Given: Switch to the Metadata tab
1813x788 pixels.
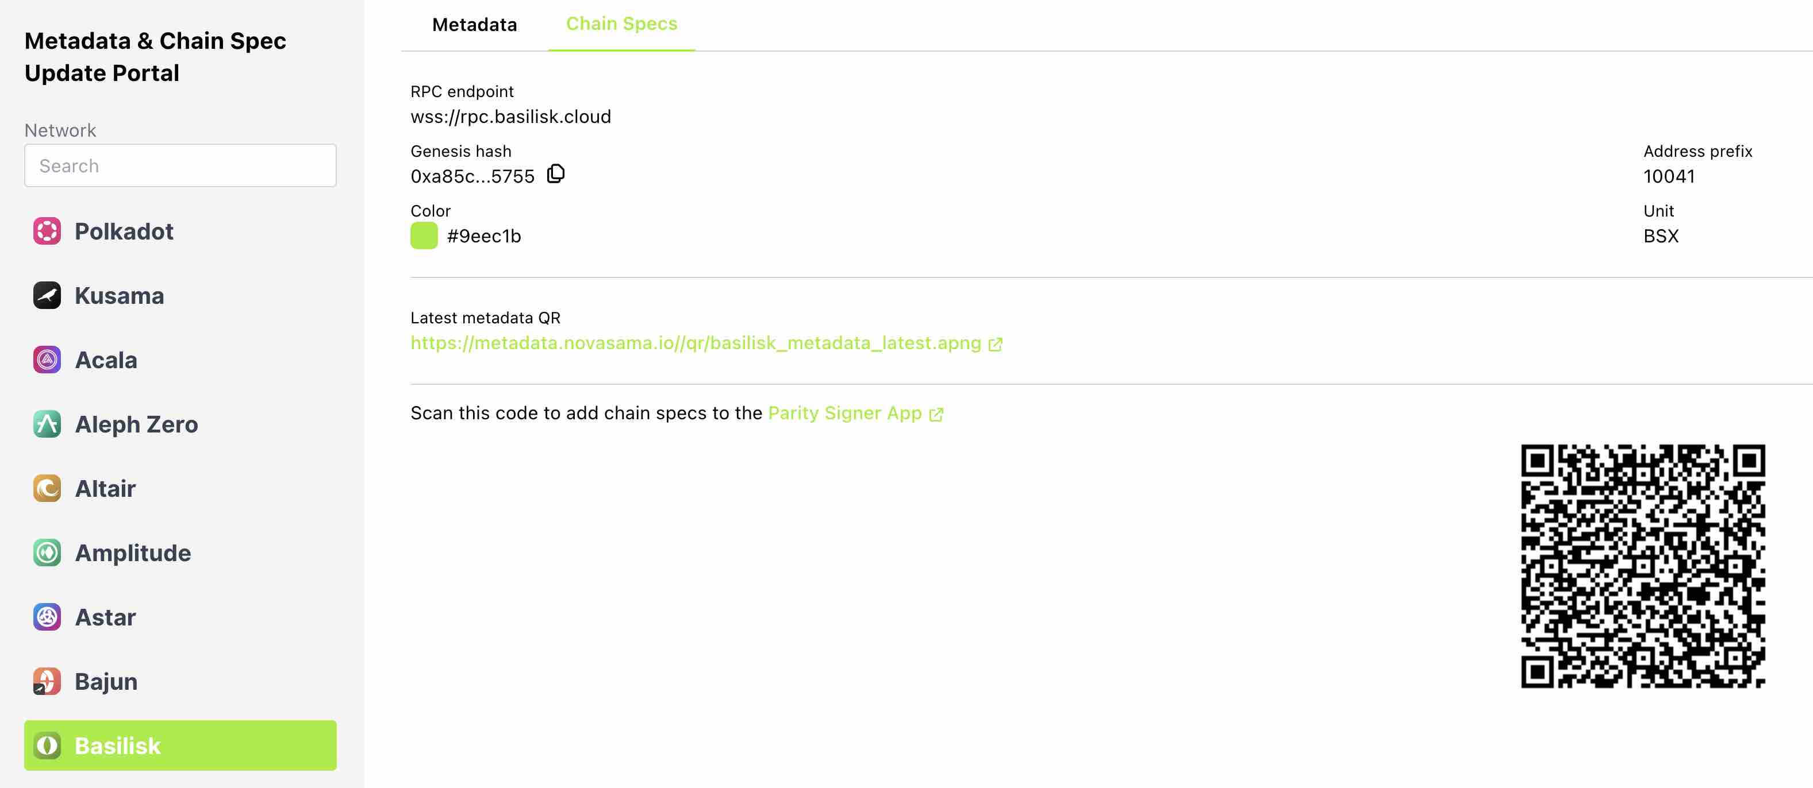Looking at the screenshot, I should point(474,25).
